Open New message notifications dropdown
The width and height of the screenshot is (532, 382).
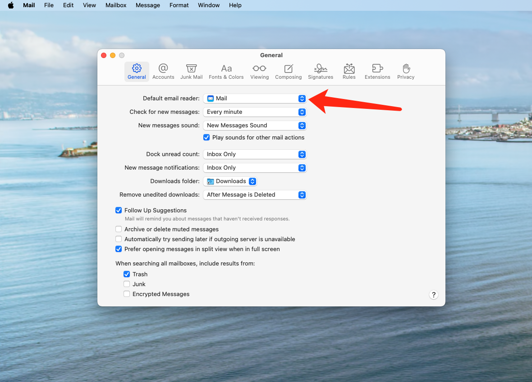[x=255, y=168]
